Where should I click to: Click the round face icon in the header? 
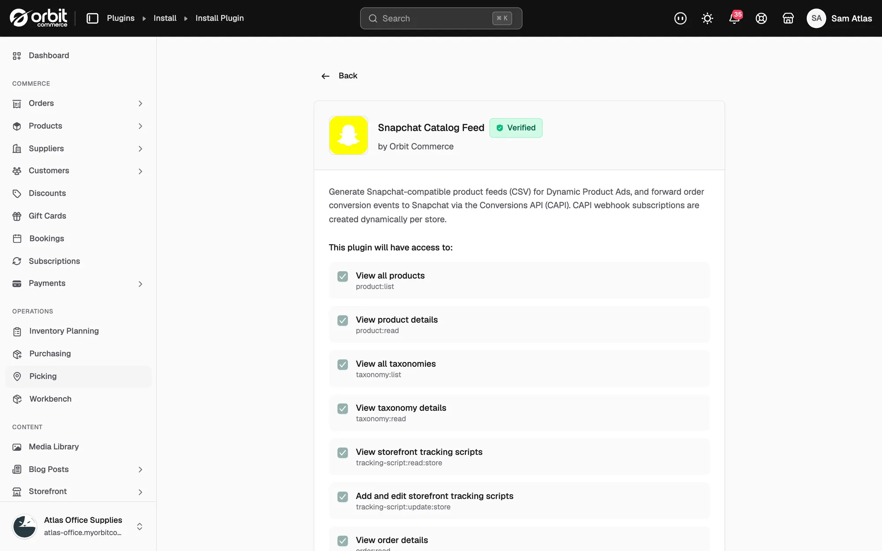[x=680, y=19]
